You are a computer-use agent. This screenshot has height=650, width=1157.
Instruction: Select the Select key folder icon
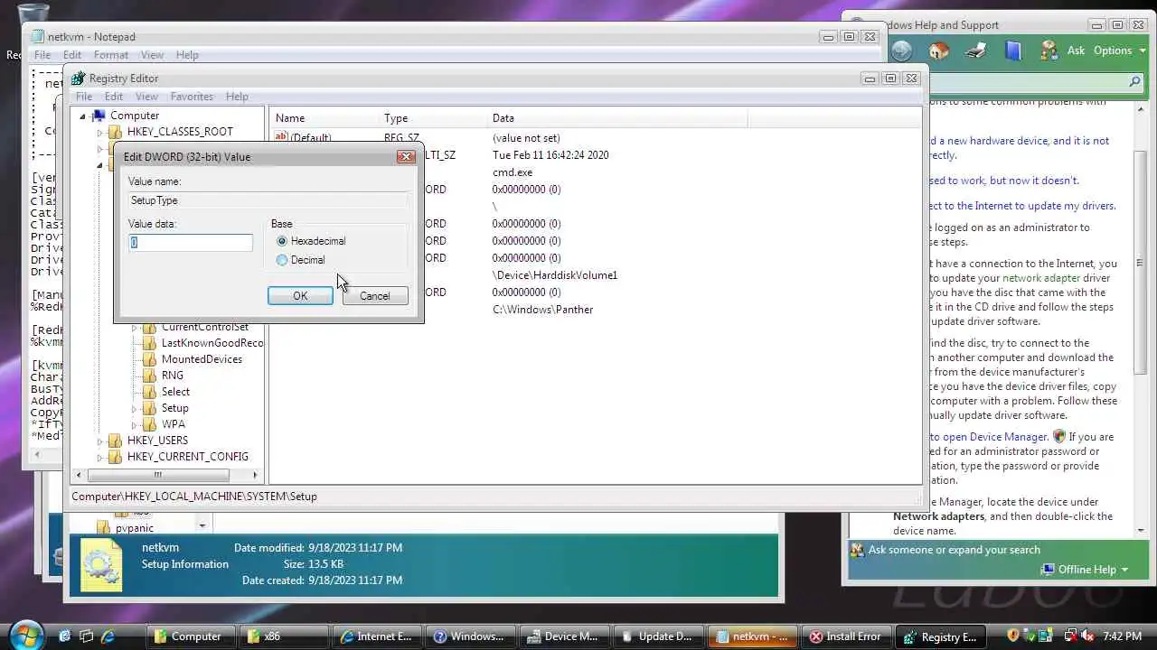[x=149, y=392]
